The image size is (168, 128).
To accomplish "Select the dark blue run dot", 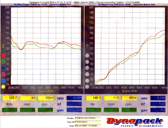I will pos(3,68).
